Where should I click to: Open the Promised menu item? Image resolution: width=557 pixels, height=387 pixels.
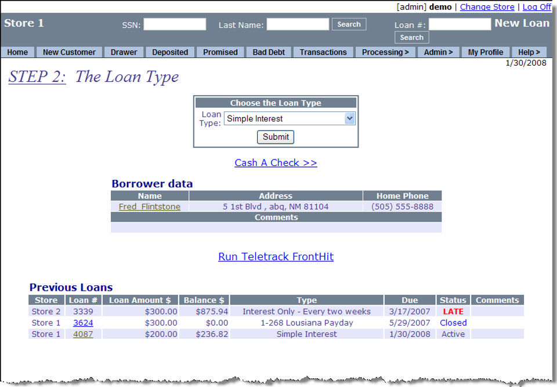tap(220, 52)
